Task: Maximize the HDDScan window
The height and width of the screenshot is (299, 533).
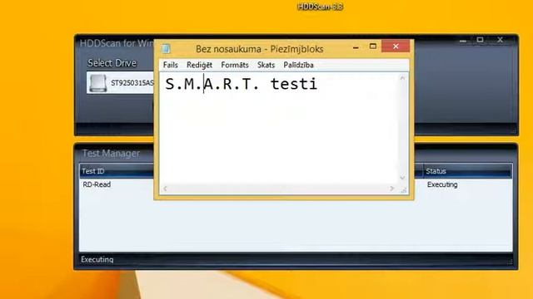Action: (480, 40)
